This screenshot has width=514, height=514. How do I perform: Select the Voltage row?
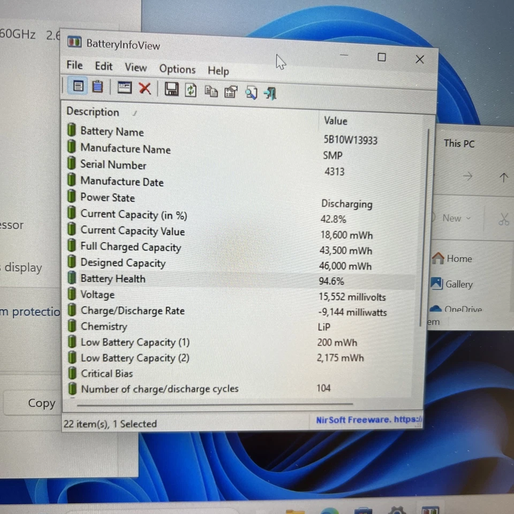[x=240, y=296]
